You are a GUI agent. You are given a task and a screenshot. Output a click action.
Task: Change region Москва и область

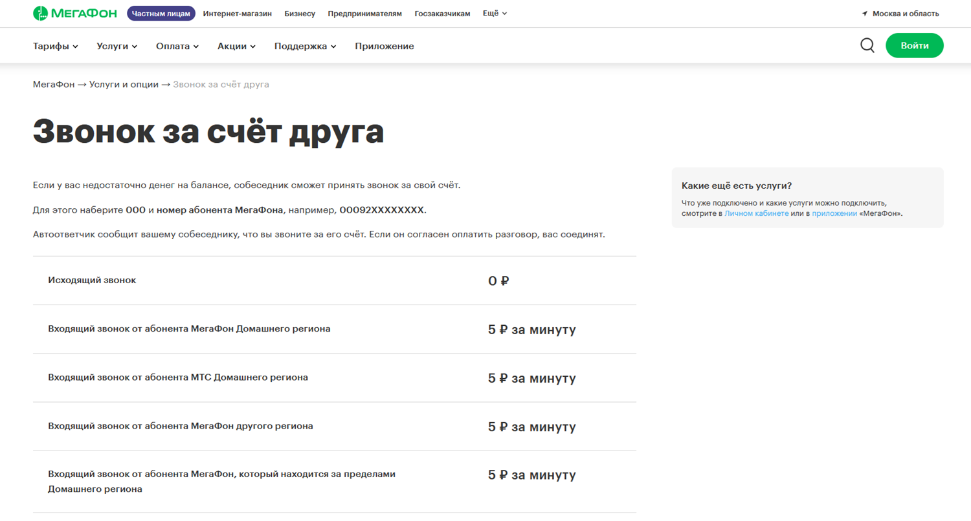point(905,14)
